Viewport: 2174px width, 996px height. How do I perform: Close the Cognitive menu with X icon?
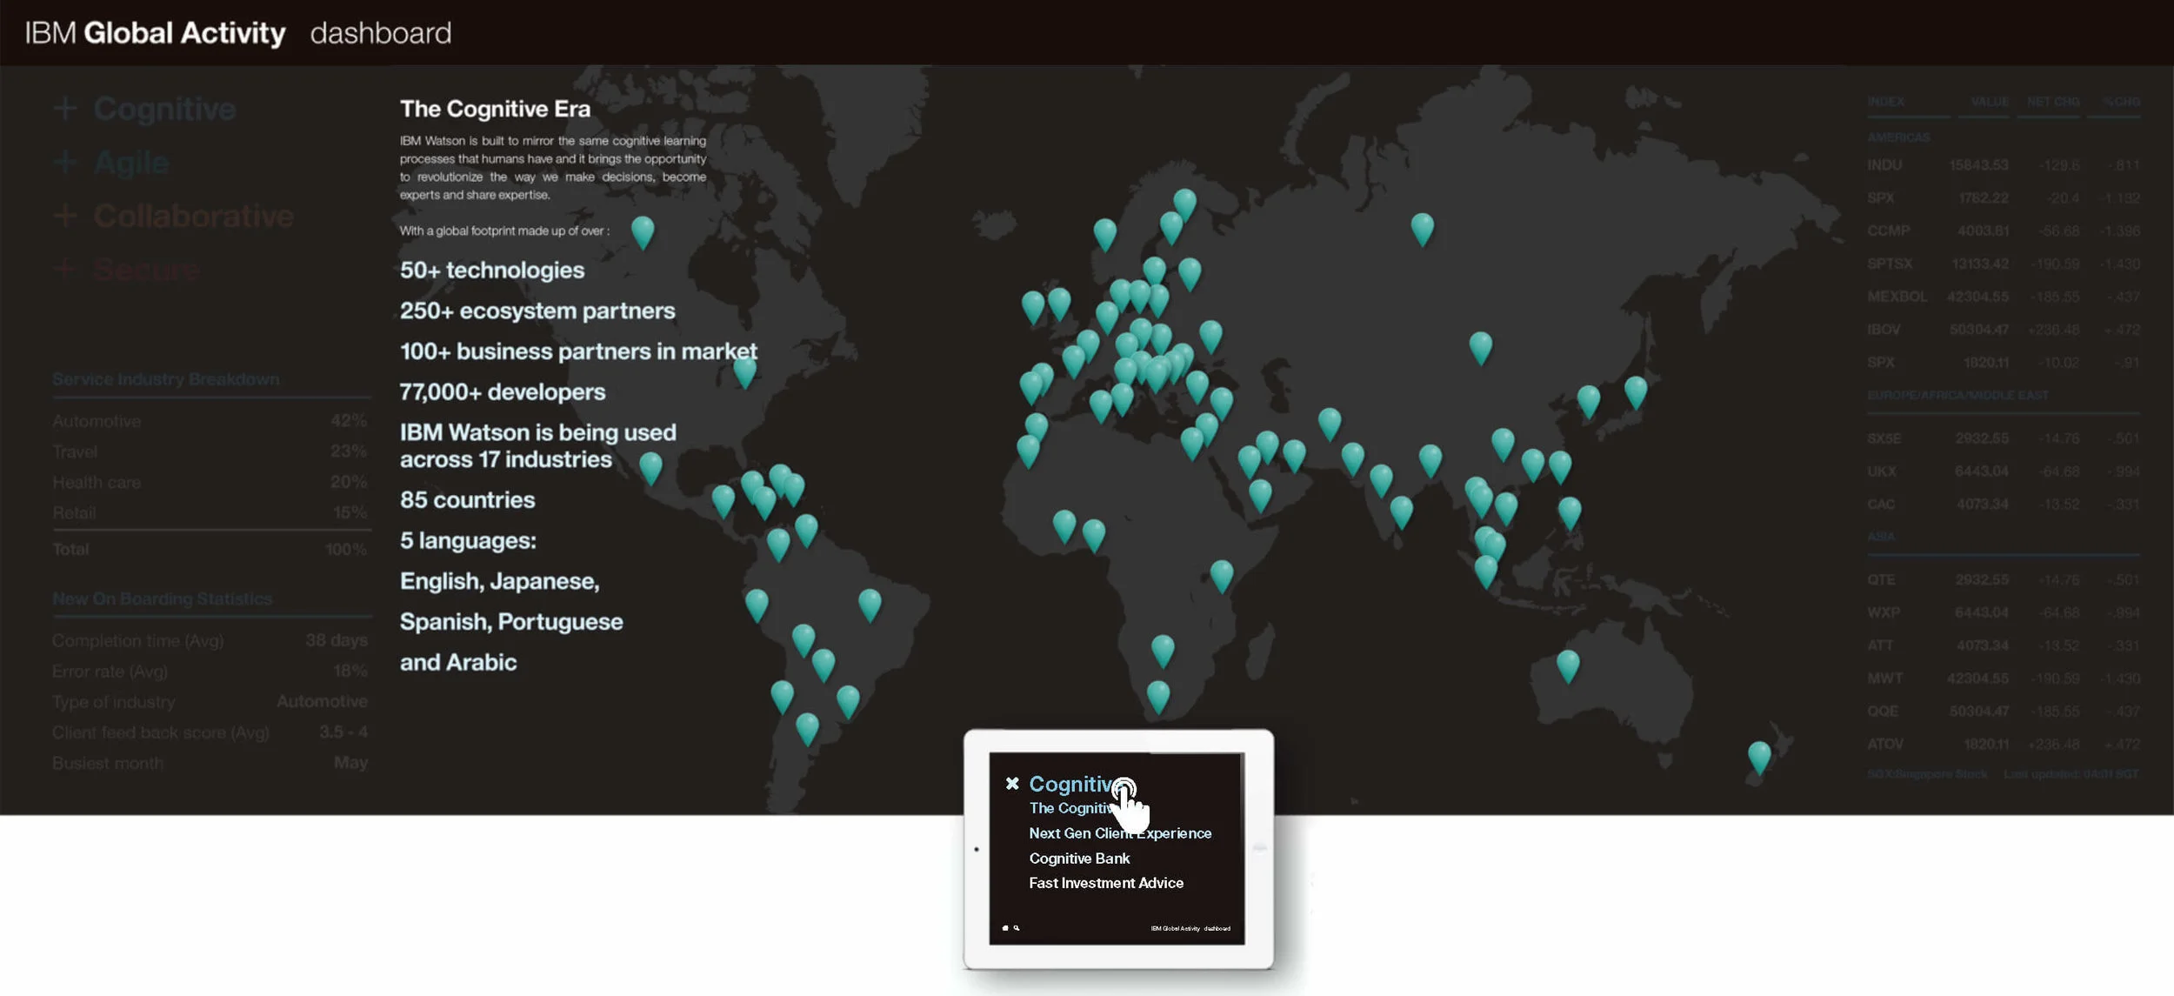point(1012,784)
